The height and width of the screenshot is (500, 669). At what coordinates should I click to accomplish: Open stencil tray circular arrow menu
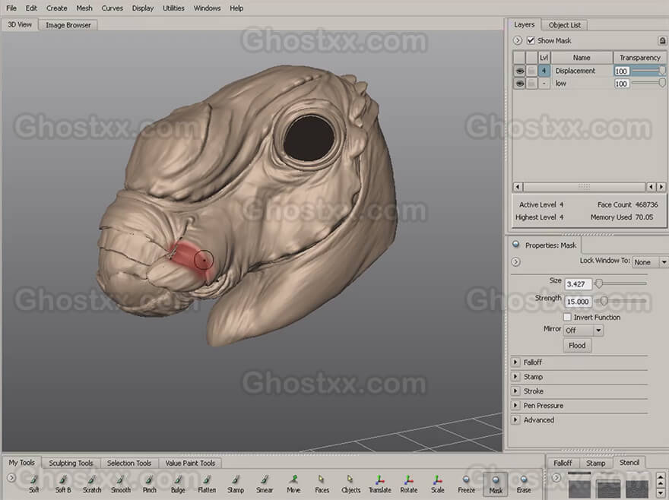(556, 478)
